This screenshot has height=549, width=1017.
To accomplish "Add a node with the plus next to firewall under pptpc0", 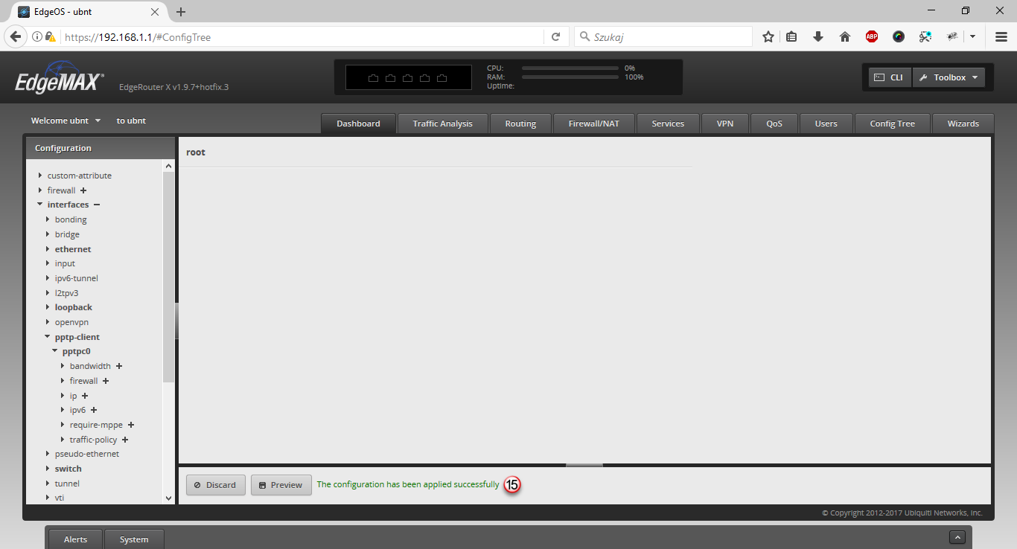I will point(106,381).
